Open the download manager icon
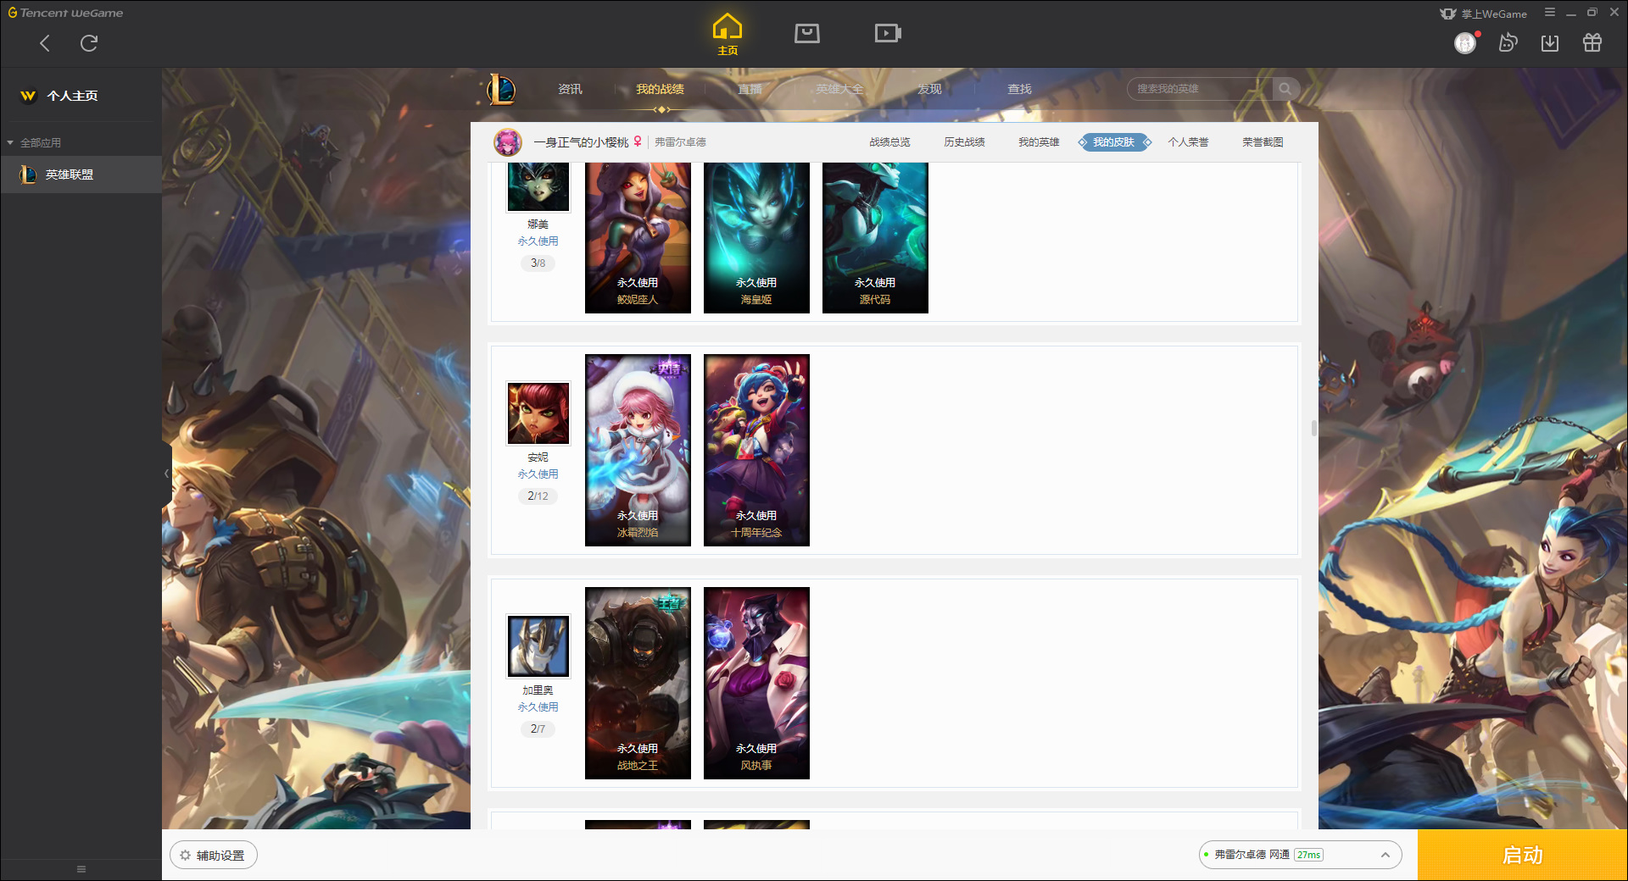This screenshot has height=881, width=1628. point(1550,42)
